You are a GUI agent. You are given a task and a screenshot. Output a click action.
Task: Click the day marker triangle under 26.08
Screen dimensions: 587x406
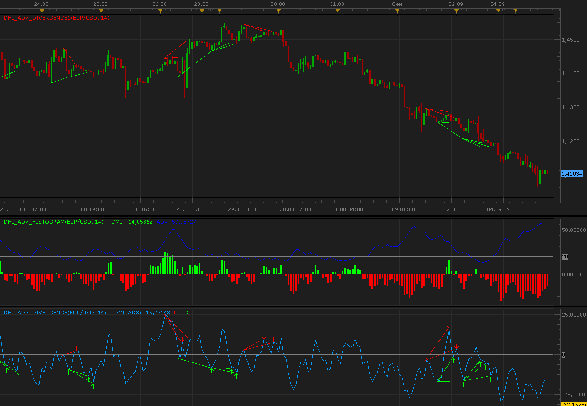click(x=160, y=11)
